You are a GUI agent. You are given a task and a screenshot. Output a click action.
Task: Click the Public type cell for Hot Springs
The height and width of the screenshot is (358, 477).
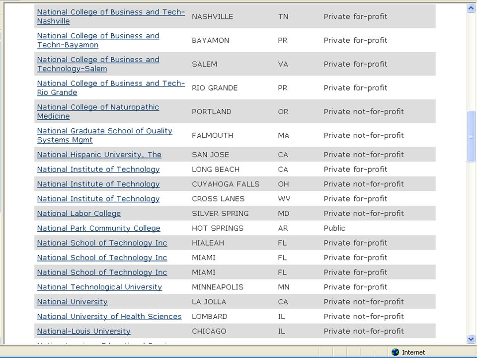pyautogui.click(x=334, y=228)
